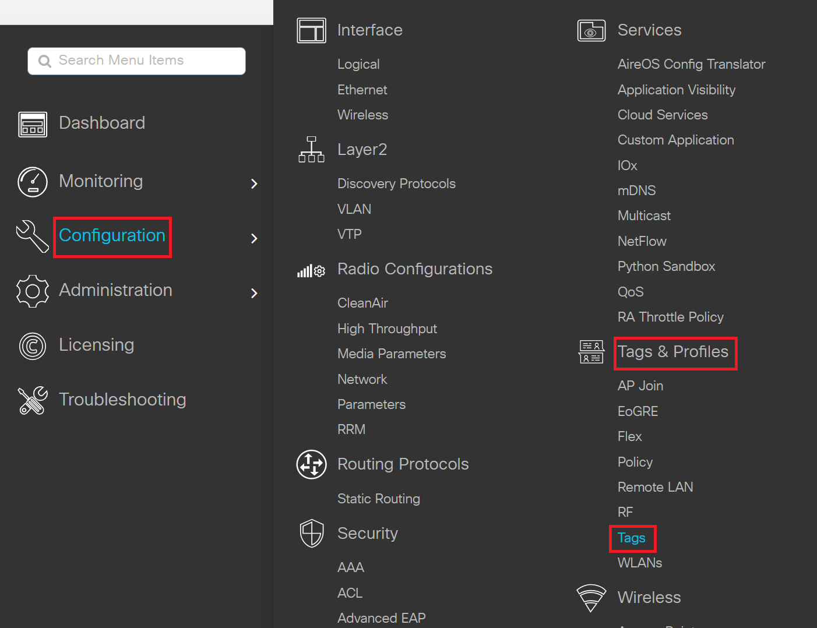Click the Tags & Profiles icon
817x628 pixels.
[591, 352]
